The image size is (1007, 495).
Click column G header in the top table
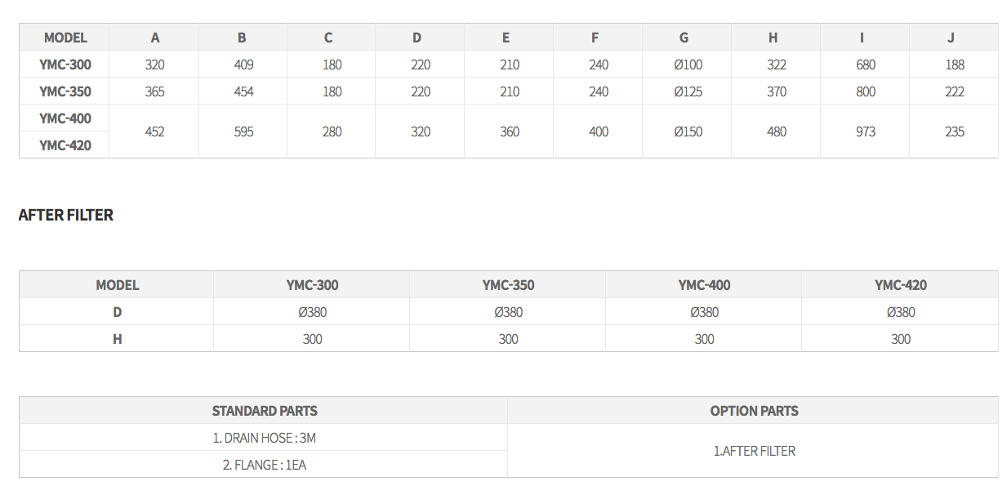coord(684,38)
